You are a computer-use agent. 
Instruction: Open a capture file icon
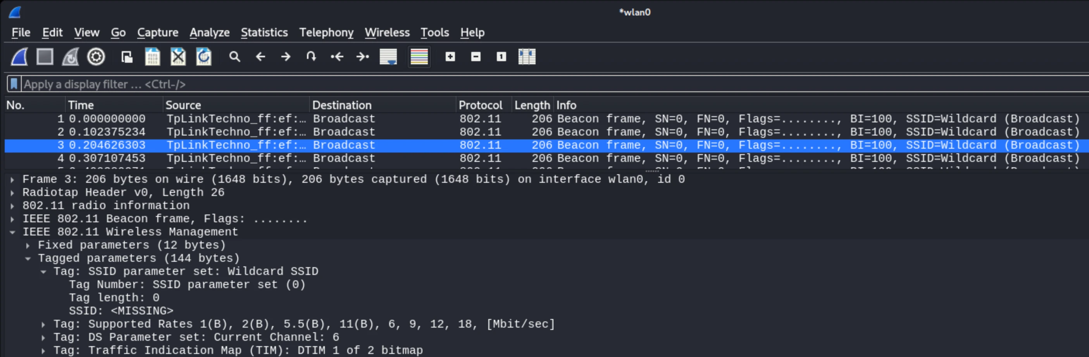[127, 57]
